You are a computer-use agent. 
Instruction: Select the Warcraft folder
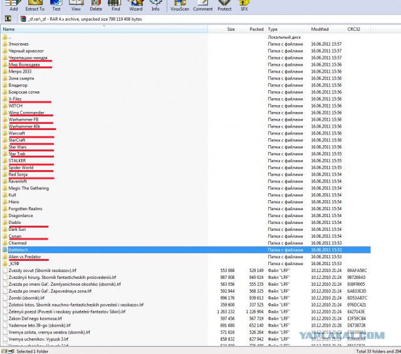(186, 133)
